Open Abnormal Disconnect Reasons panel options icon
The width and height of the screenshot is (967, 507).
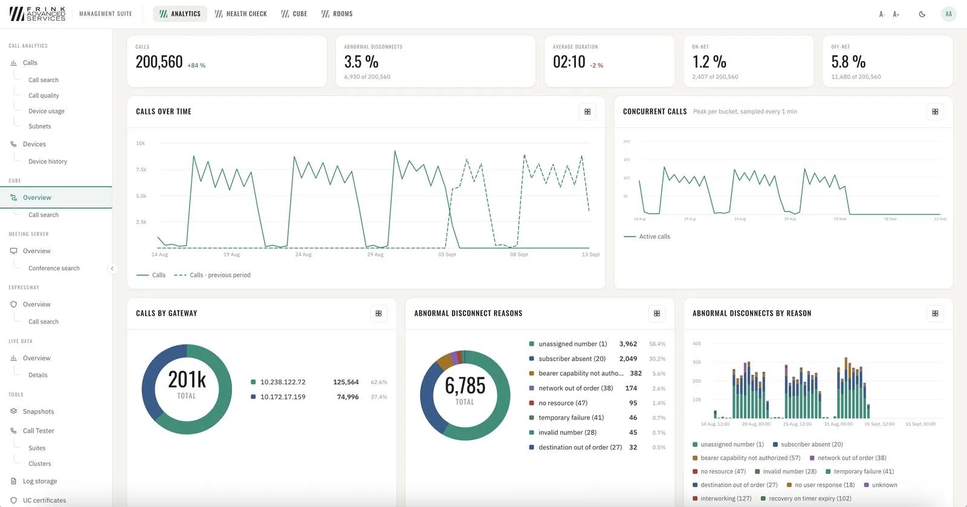click(x=657, y=313)
